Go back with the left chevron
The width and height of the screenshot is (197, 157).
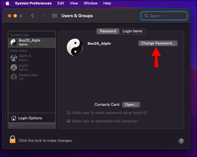(x=32, y=16)
